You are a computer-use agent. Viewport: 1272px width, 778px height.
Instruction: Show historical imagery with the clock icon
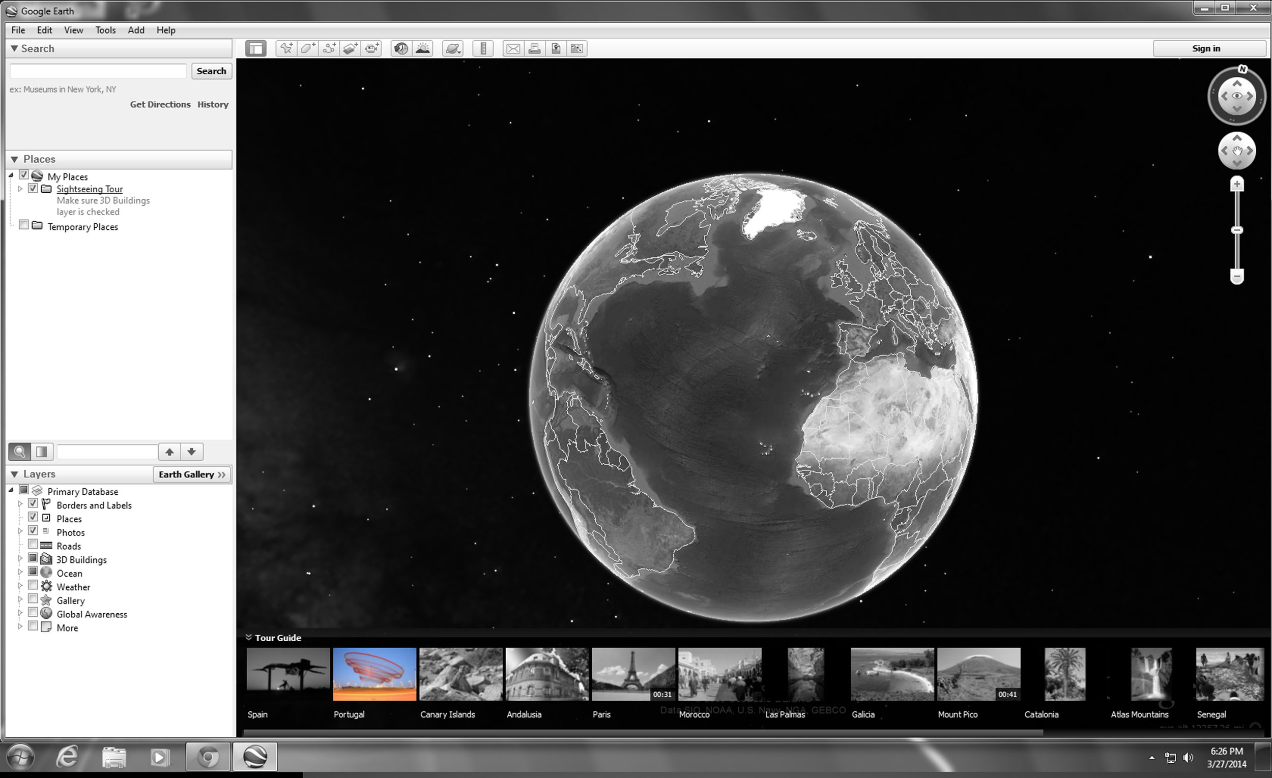(401, 48)
